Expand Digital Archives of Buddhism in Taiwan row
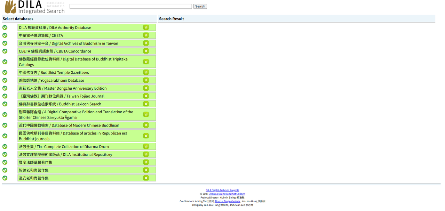445x211 pixels. click(146, 43)
